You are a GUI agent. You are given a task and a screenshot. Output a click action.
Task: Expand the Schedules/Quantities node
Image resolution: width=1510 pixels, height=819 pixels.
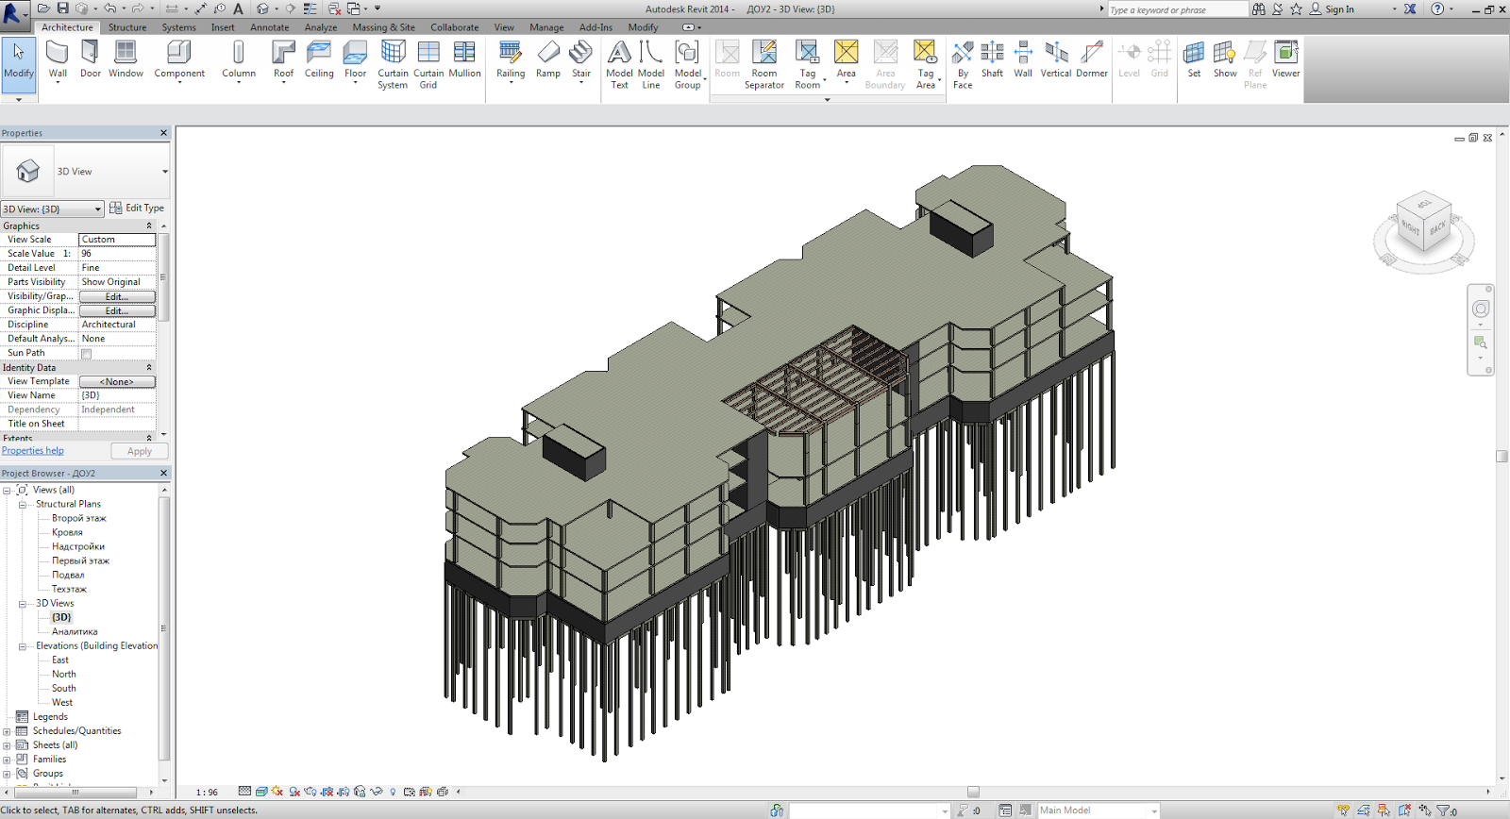8,731
